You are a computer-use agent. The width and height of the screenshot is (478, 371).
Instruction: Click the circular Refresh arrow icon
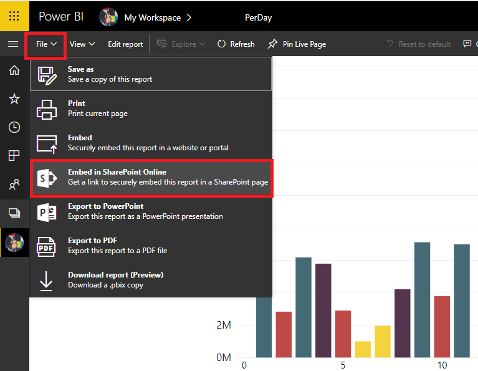pos(221,44)
